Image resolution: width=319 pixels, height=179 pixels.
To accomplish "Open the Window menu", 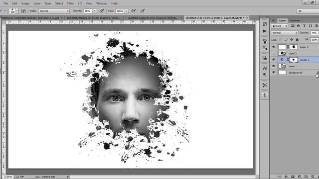I will [x=102, y=3].
